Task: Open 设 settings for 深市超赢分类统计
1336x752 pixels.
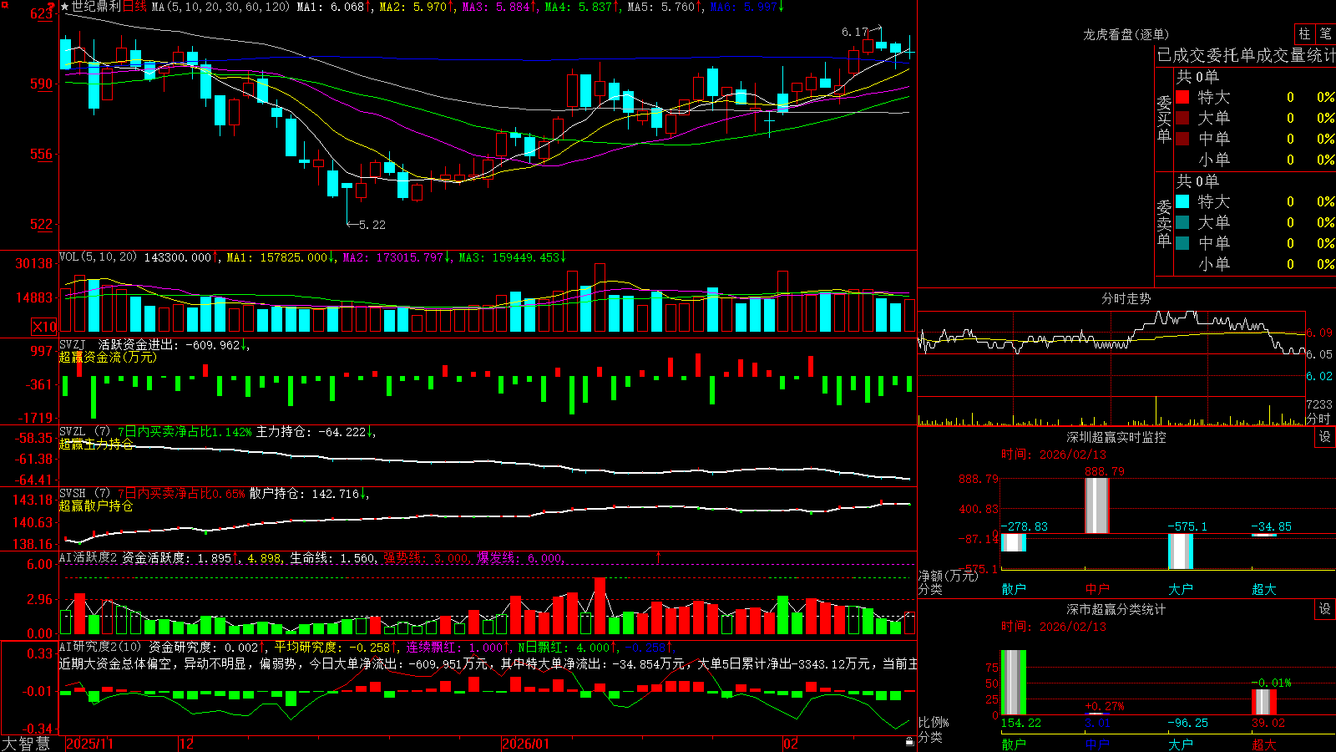Action: coord(1325,609)
